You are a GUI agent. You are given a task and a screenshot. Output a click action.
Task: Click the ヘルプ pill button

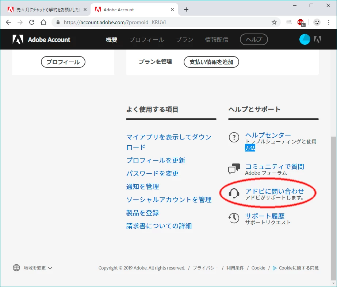click(254, 39)
